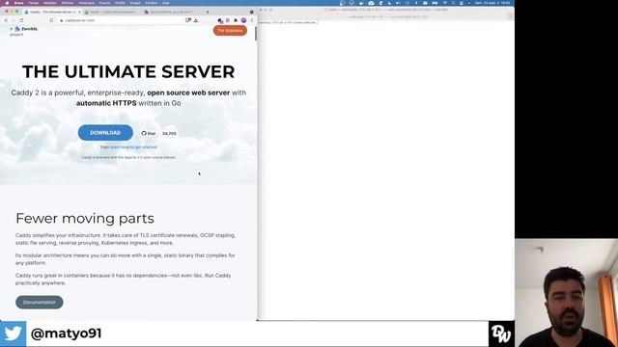This screenshot has height=347, width=618.
Task: Open the Brave profile avatar
Action: (x=243, y=20)
